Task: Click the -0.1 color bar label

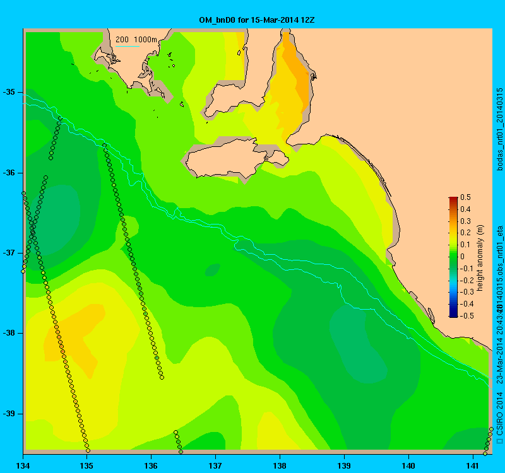Action: tap(466, 269)
